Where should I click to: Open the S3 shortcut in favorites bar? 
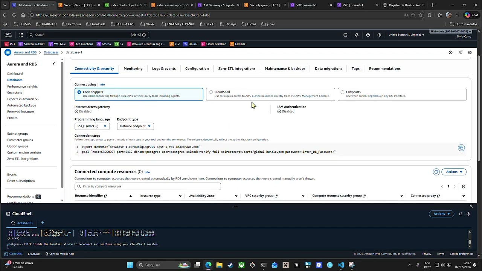(x=119, y=44)
